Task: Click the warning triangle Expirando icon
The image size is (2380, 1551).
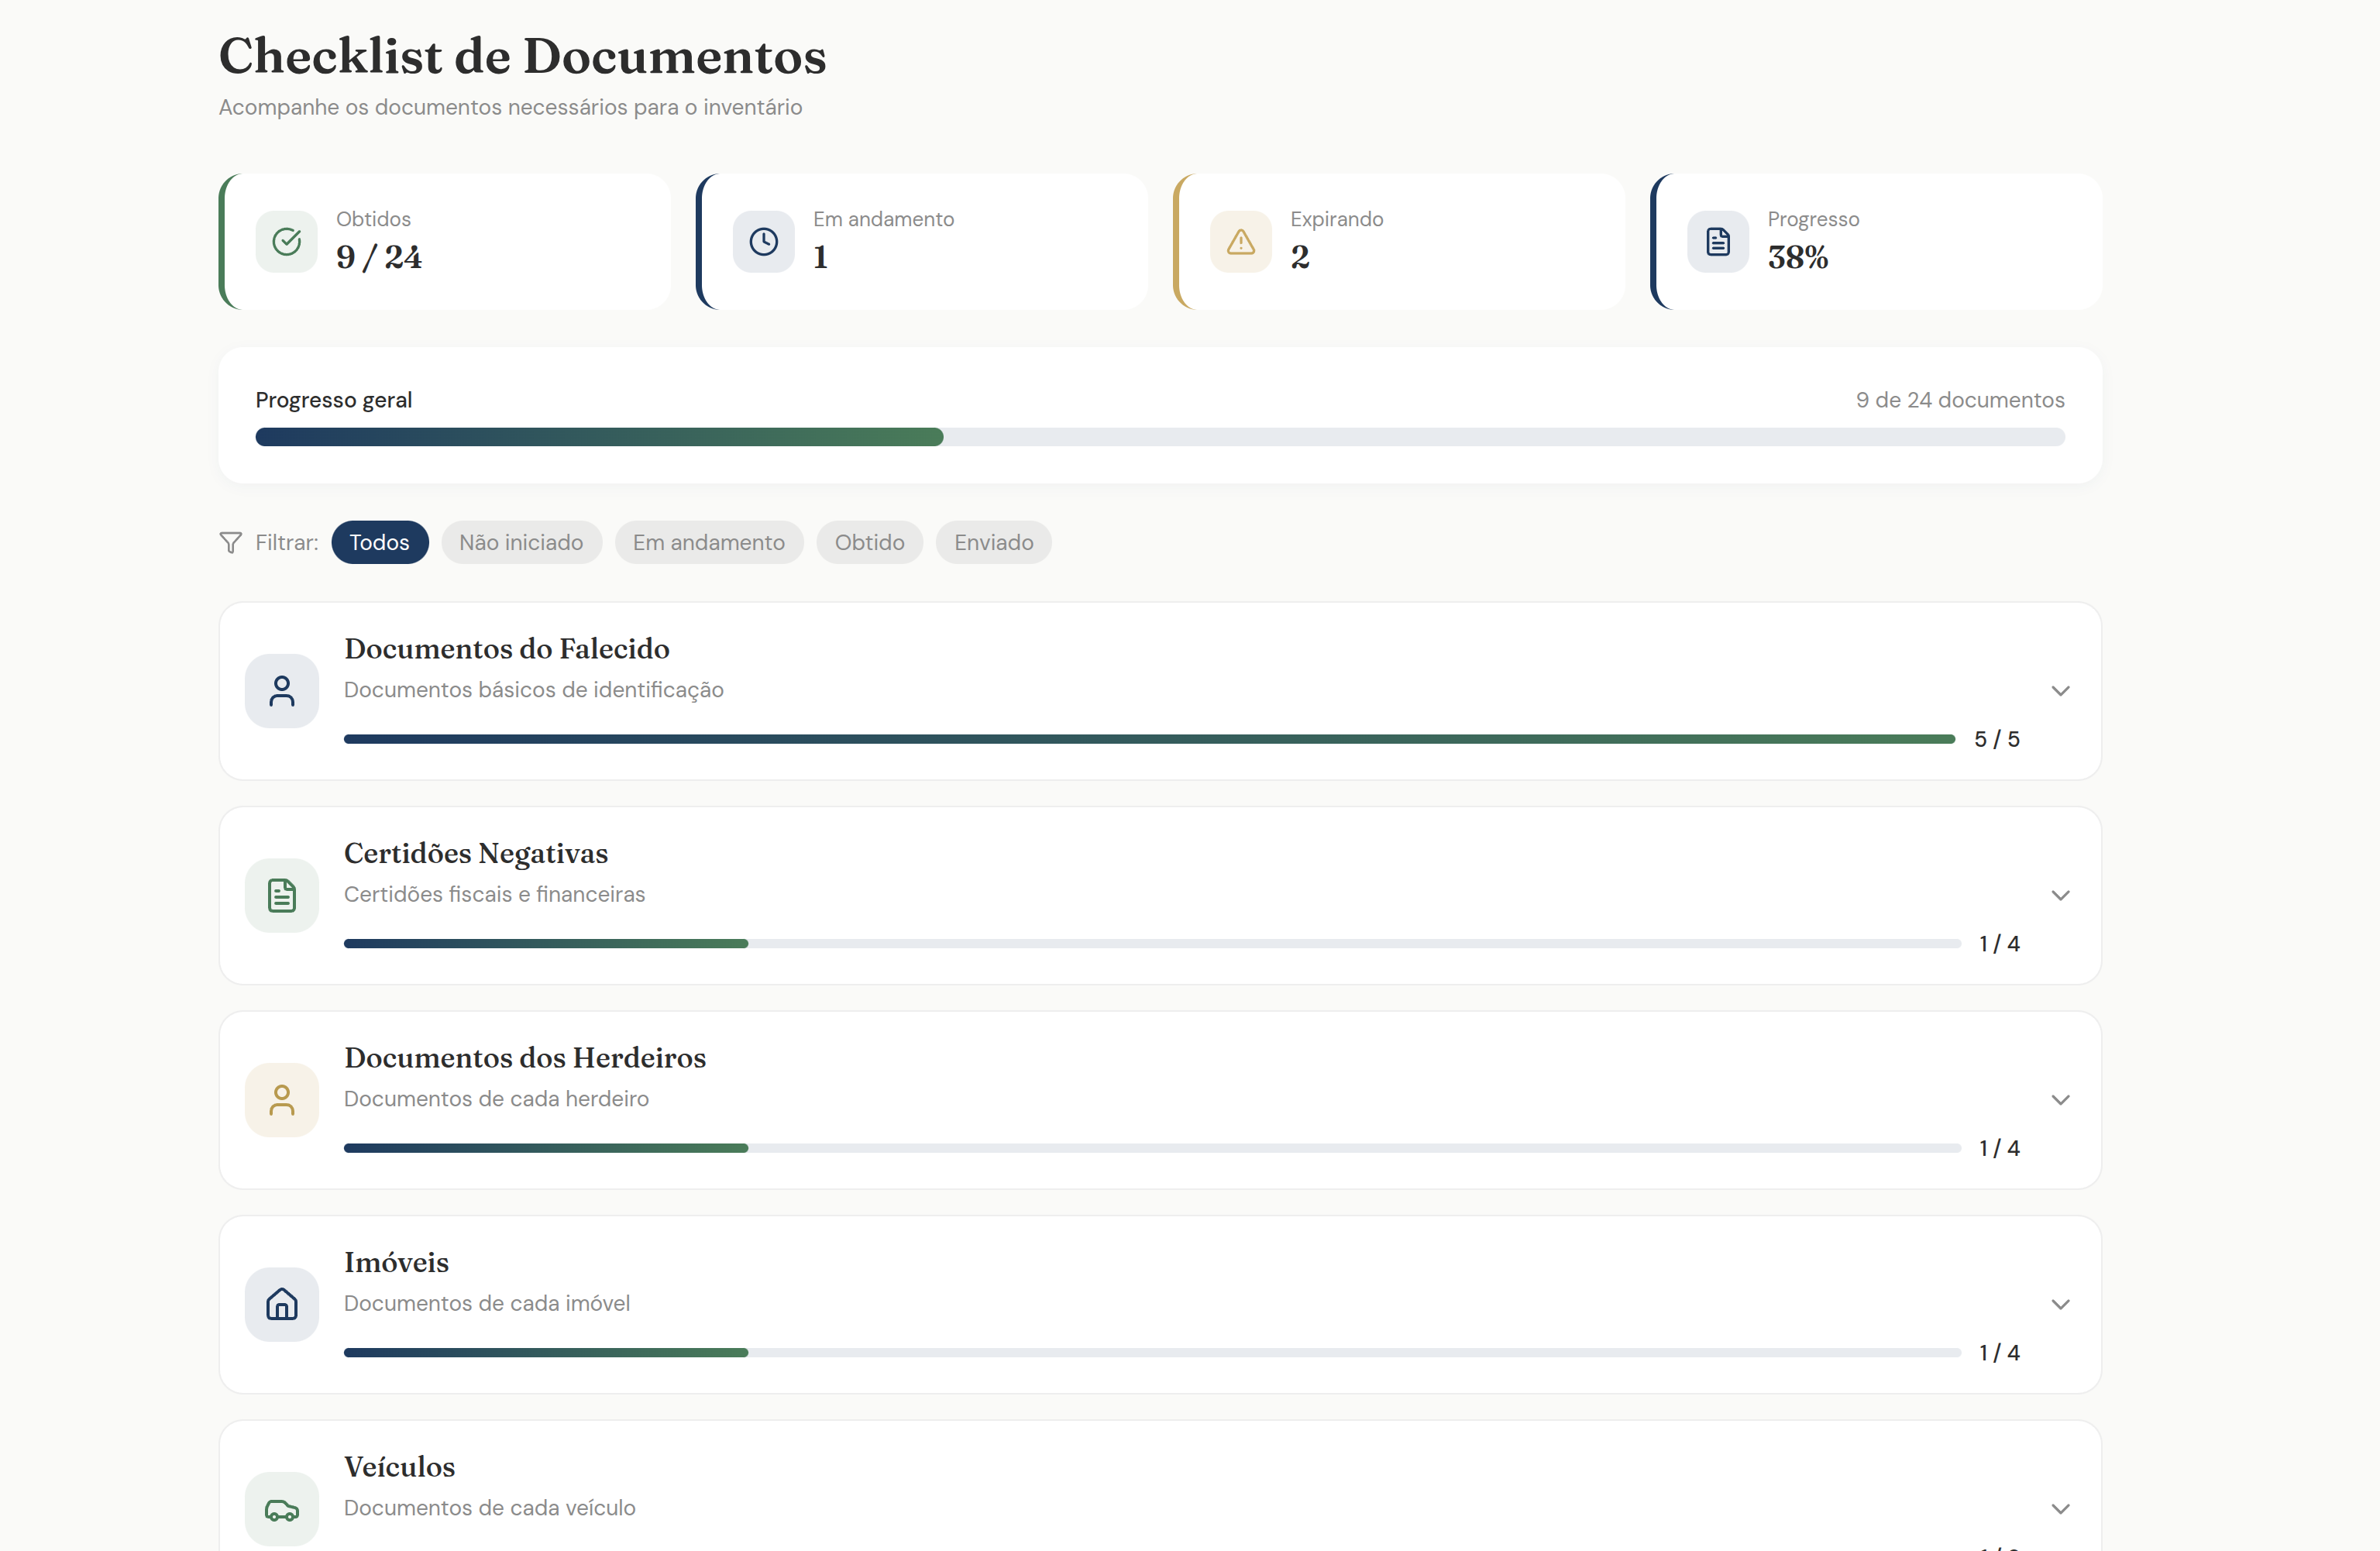Action: pos(1241,241)
